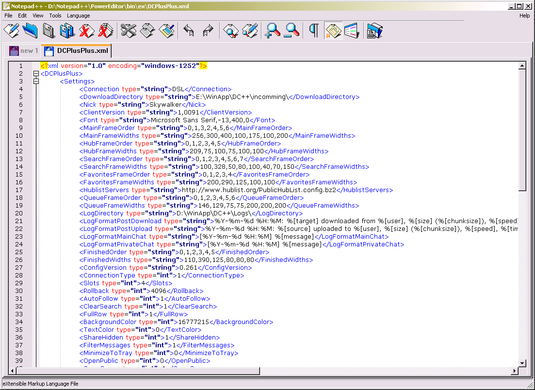The width and height of the screenshot is (535, 390).
Task: Click DownloadDirectory path E:\WinApp\DC++\incomming\
Action: tap(242, 97)
